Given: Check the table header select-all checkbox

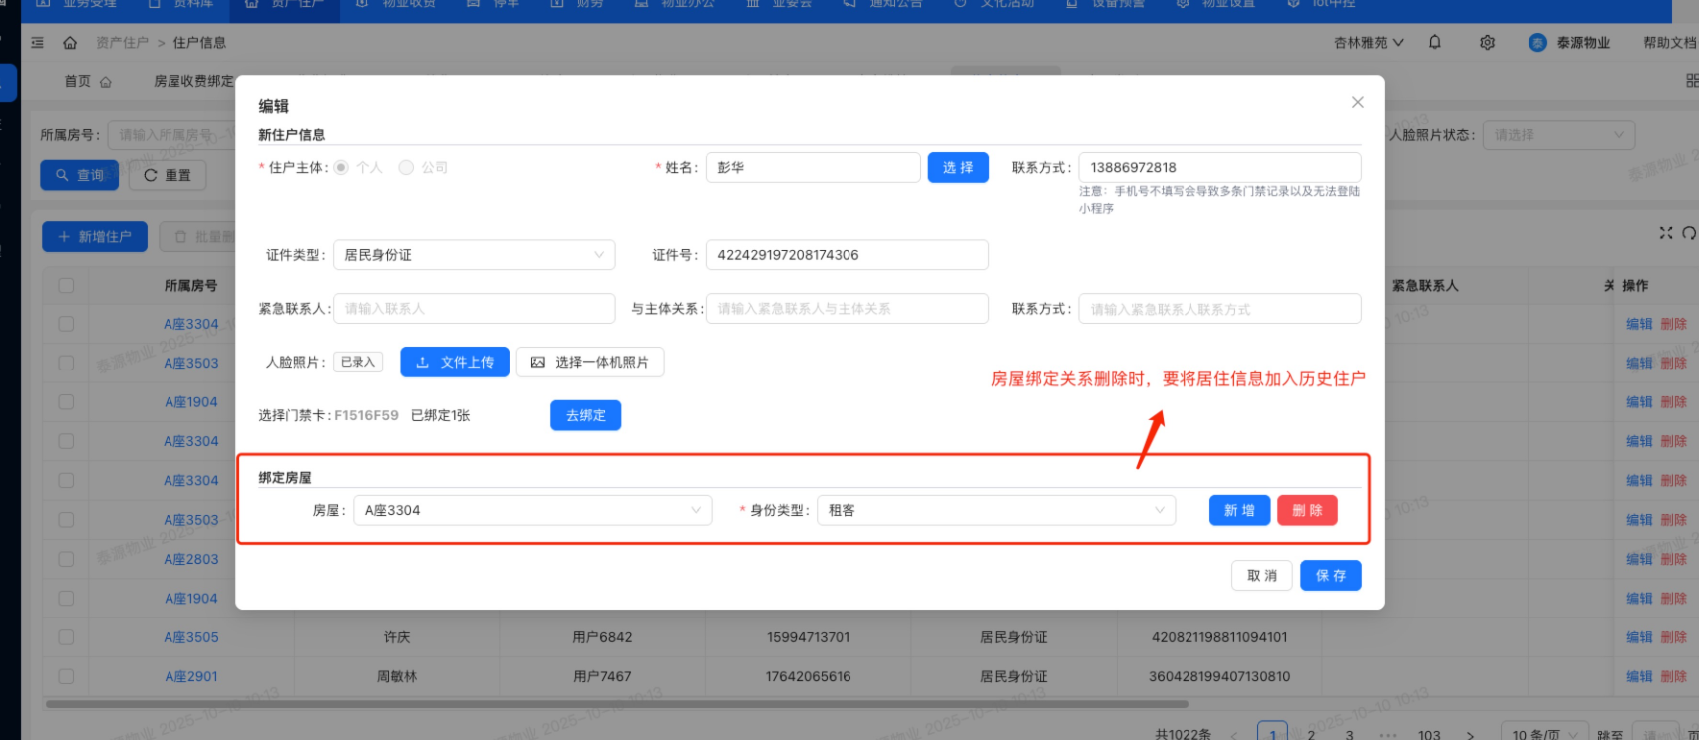Looking at the screenshot, I should pyautogui.click(x=66, y=286).
